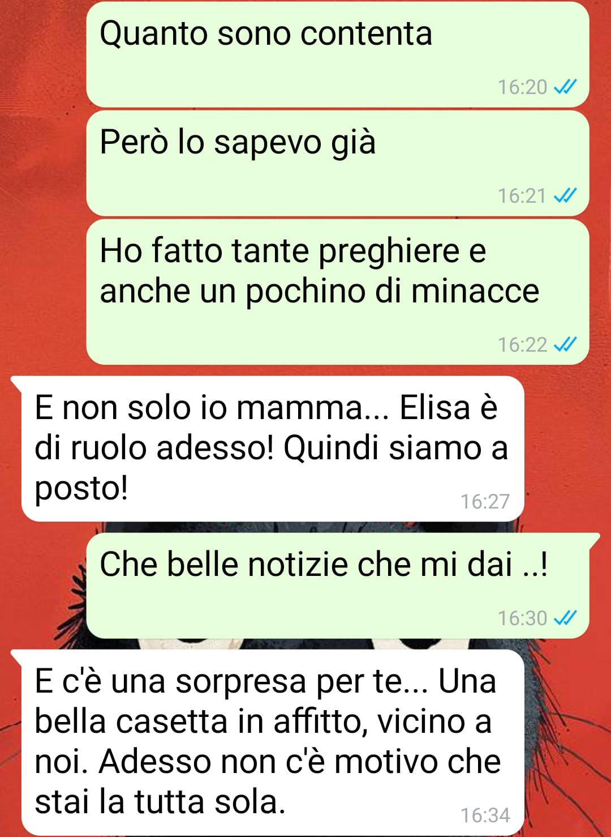Click the 16:21 timestamp
611x837 pixels.
[x=522, y=196]
